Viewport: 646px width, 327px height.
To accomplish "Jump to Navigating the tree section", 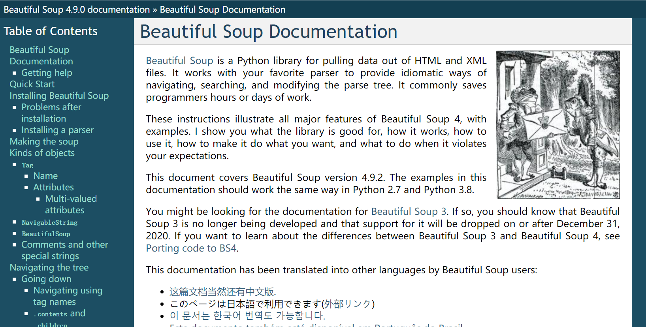I will (x=49, y=267).
